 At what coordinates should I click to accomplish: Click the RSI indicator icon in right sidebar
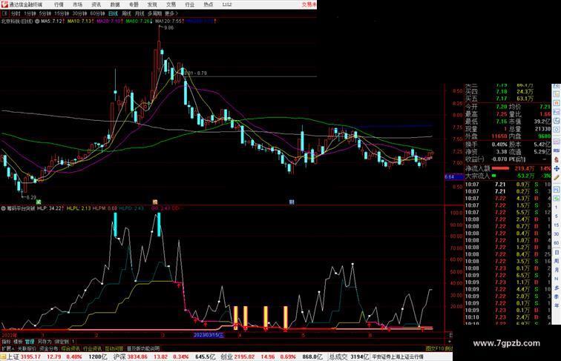point(557,150)
